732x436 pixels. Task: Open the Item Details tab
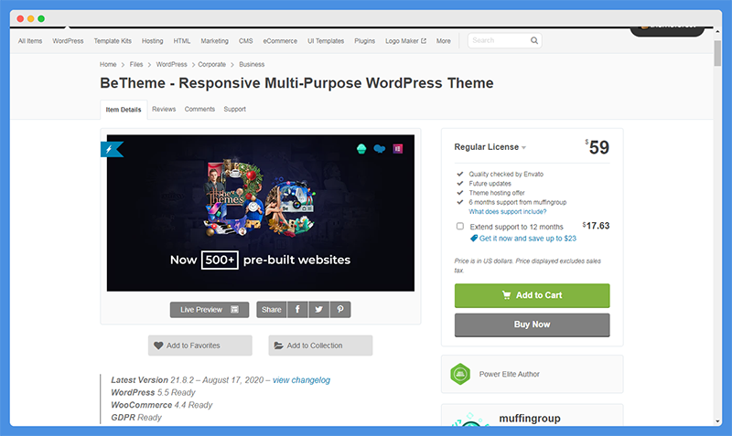pos(124,110)
